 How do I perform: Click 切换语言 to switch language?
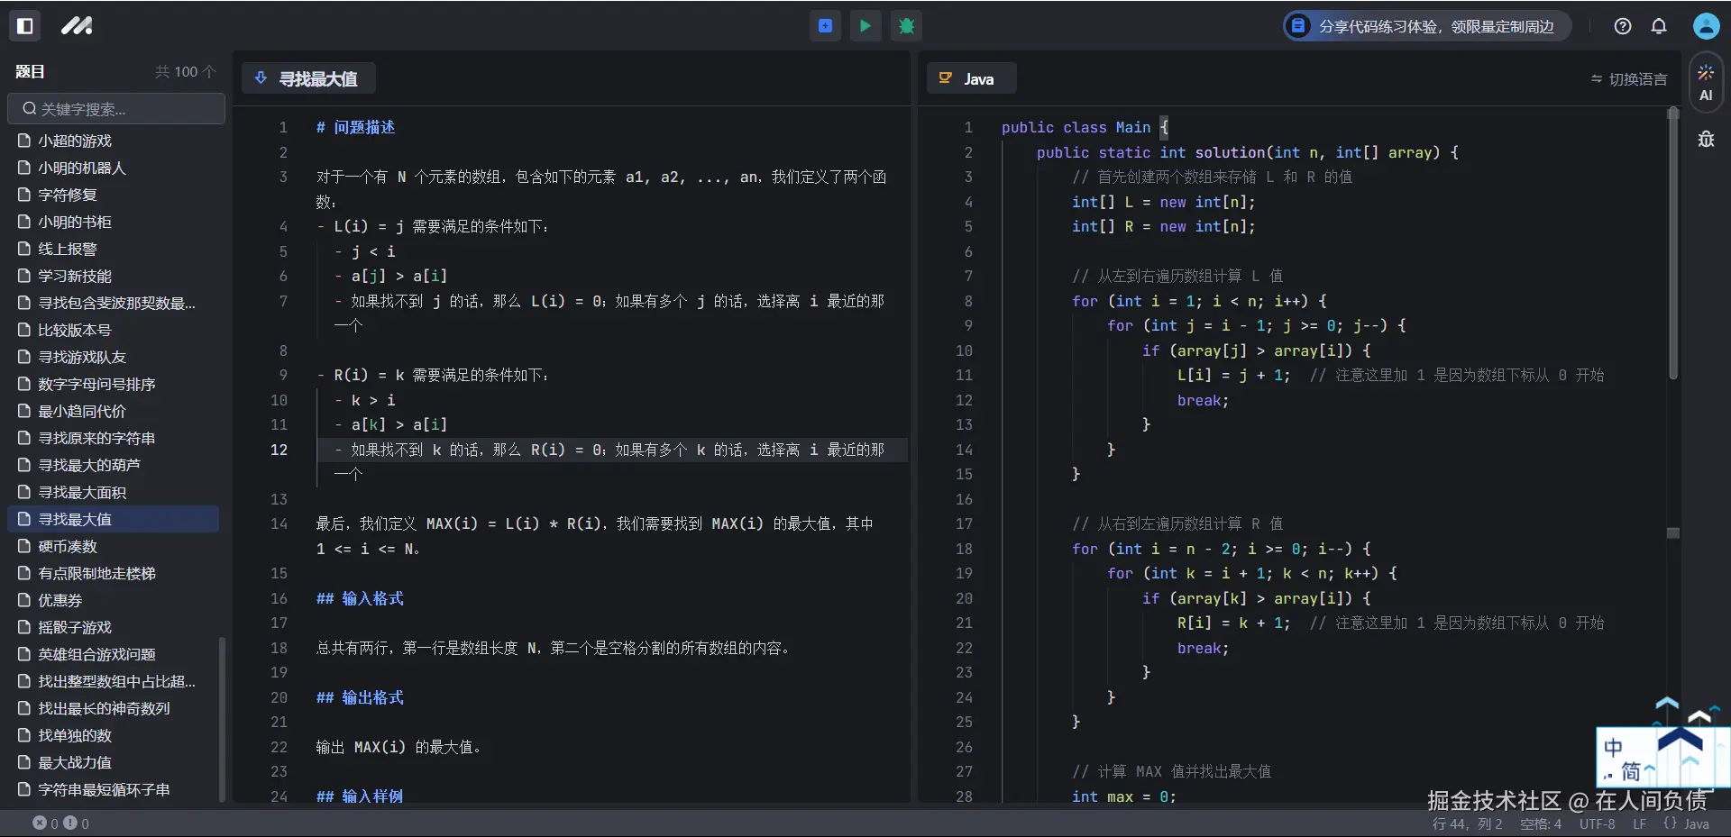1629,79
